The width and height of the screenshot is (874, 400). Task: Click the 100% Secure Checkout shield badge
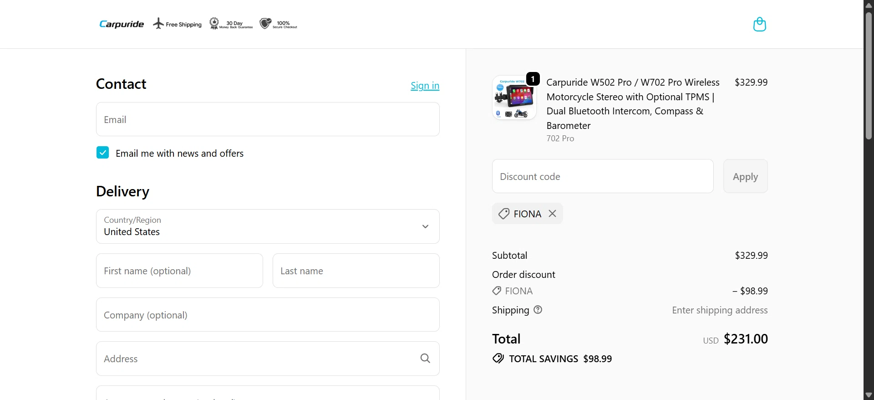coord(278,24)
